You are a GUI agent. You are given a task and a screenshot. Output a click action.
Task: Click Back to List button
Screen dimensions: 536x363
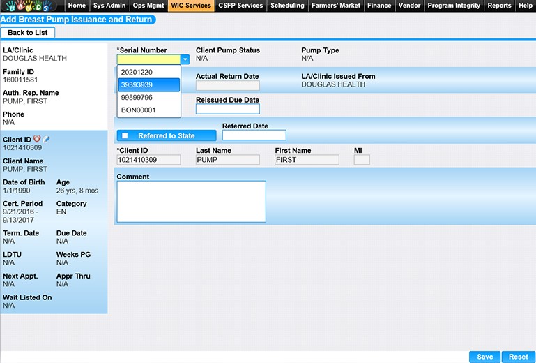click(28, 33)
